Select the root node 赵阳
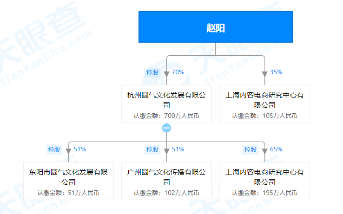This screenshot has width=343, height=214. pyautogui.click(x=216, y=27)
